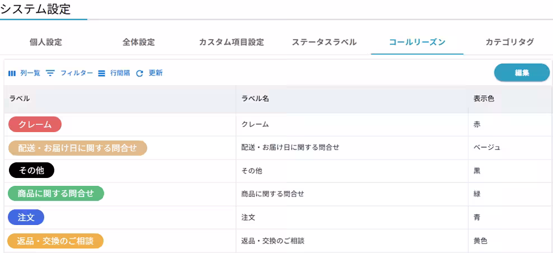Image resolution: width=553 pixels, height=253 pixels.
Task: Click the row spacing icon (行間隔)
Action: (101, 73)
